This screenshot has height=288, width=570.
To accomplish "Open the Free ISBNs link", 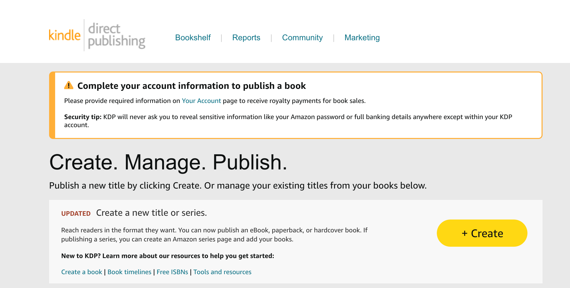I will pyautogui.click(x=172, y=272).
